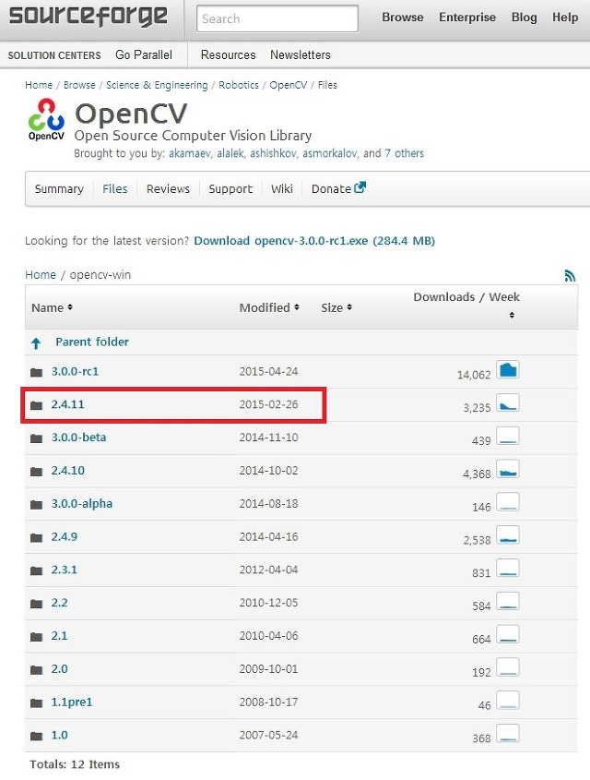This screenshot has width=590, height=780.
Task: Open the Summary tab
Action: 59,189
